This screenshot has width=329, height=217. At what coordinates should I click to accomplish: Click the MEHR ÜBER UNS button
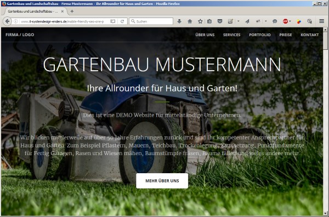[162, 181]
